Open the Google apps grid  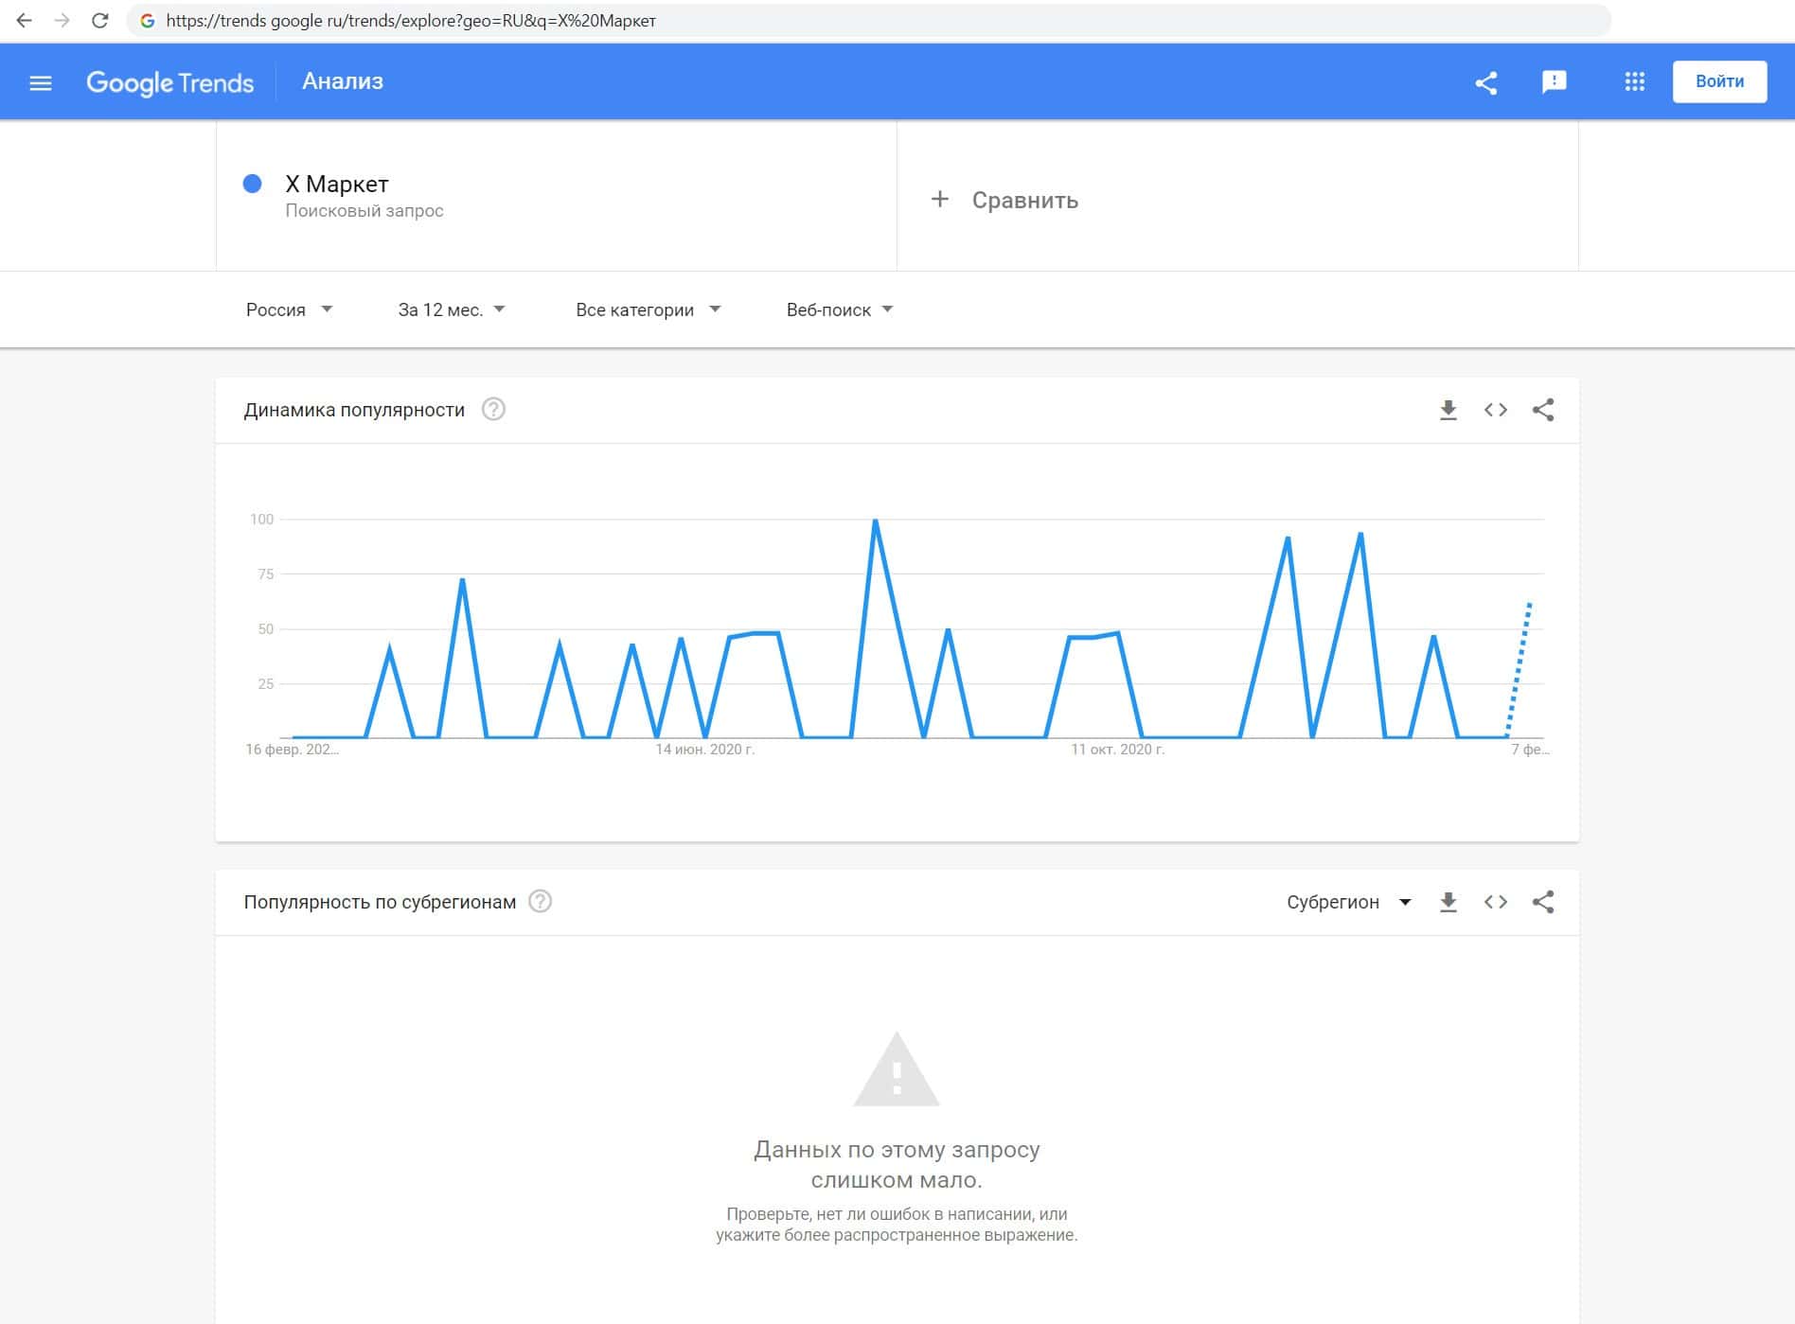click(1634, 82)
